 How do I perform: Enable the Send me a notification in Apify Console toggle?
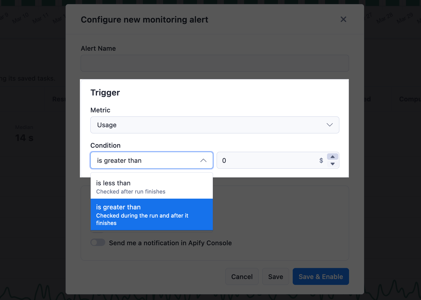coord(98,242)
